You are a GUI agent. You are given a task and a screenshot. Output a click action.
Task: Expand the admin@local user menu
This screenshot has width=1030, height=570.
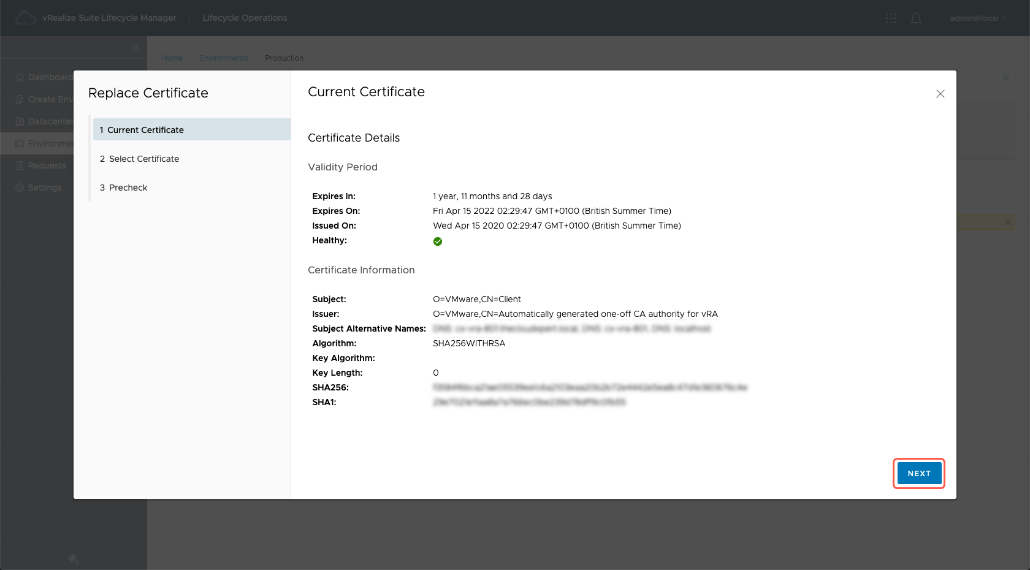(x=978, y=18)
